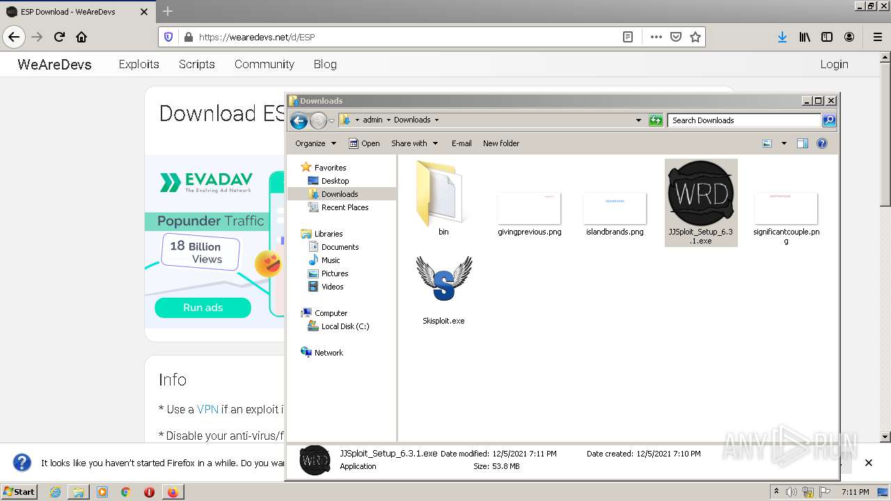
Task: Open Blog menu item
Action: coord(325,64)
